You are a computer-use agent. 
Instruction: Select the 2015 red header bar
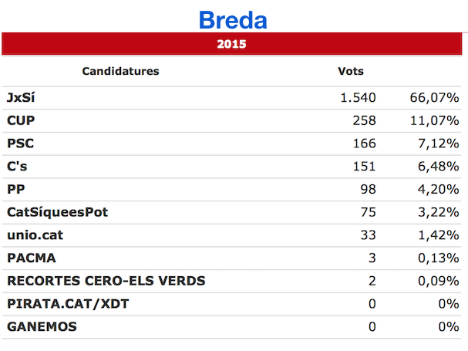(x=231, y=44)
